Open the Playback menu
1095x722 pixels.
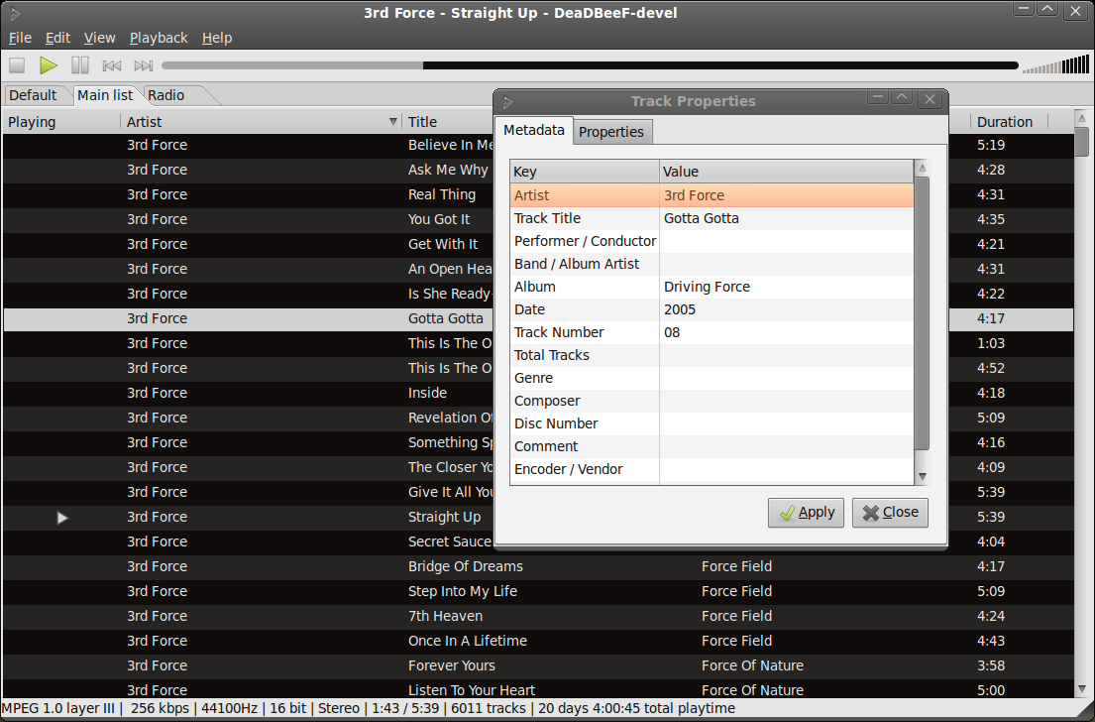[x=158, y=38]
